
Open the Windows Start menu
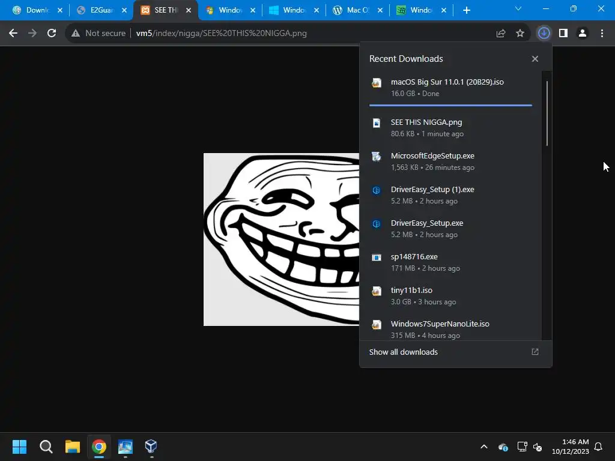[19, 447]
